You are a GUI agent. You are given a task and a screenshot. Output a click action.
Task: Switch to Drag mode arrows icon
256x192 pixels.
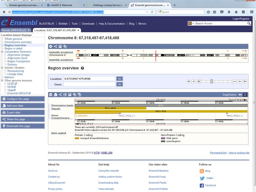pos(240,95)
